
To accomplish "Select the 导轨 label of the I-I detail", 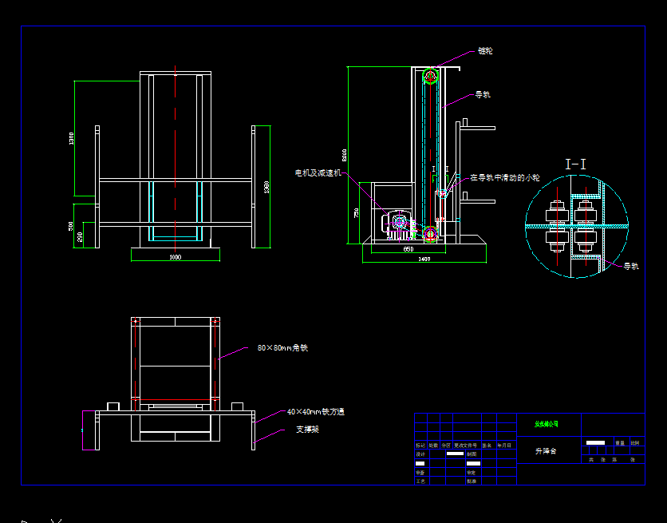I will point(631,267).
